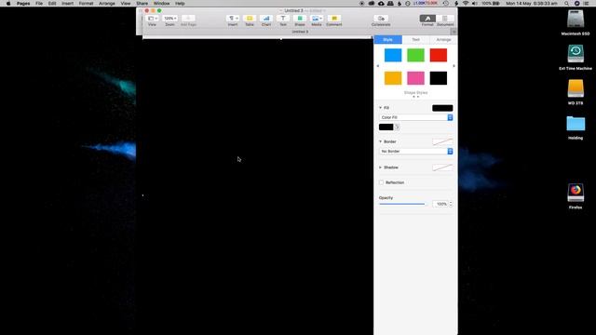
Task: Open the Help menu
Action: (x=180, y=4)
